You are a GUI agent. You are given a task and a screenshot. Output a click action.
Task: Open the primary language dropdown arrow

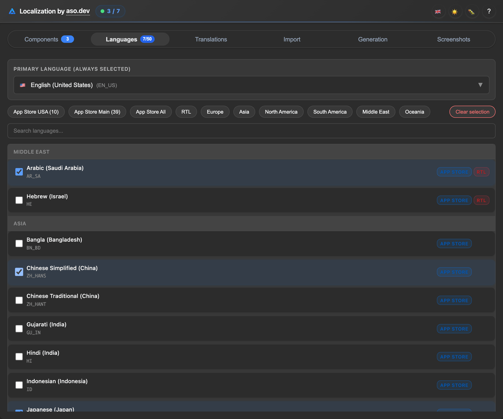(x=480, y=85)
